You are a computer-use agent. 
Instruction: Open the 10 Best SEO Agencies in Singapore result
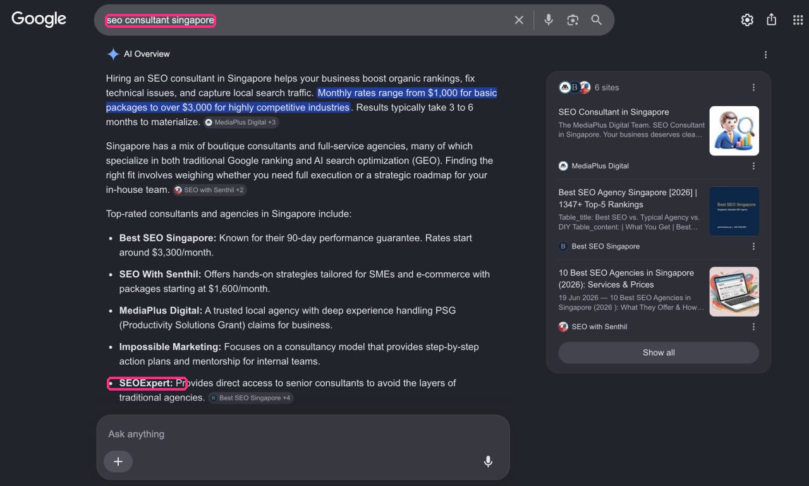pos(626,279)
